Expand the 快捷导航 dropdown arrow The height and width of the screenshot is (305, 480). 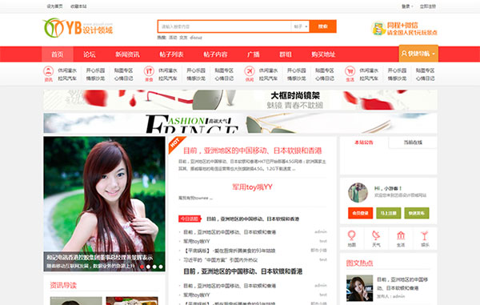(434, 54)
